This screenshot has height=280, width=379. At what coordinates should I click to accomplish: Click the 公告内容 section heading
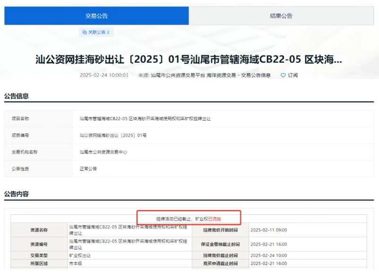point(17,194)
